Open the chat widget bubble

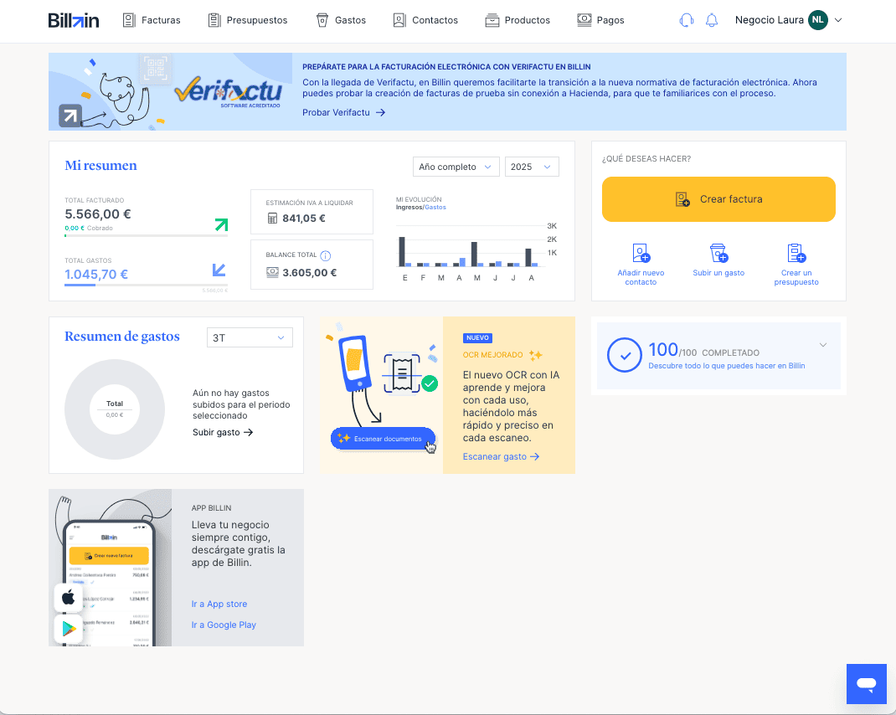tap(867, 683)
